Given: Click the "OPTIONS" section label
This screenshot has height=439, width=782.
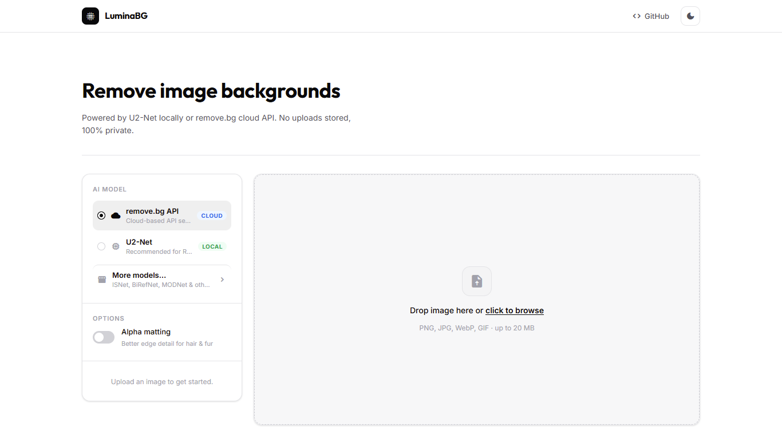Looking at the screenshot, I should tap(108, 318).
